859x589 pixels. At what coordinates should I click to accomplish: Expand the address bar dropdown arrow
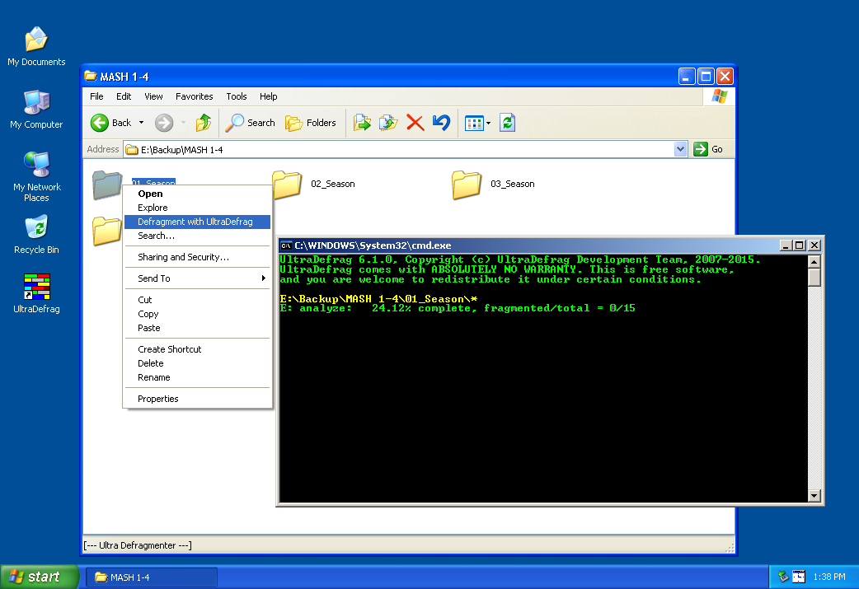click(x=680, y=149)
